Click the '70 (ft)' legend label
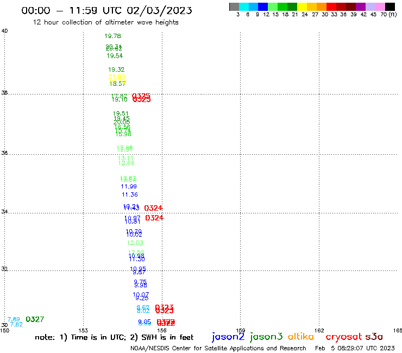The image size is (402, 353). point(388,15)
